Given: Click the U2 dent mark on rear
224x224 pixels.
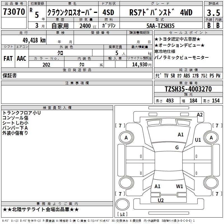Looking at the screenshot, I should tap(160, 200).
